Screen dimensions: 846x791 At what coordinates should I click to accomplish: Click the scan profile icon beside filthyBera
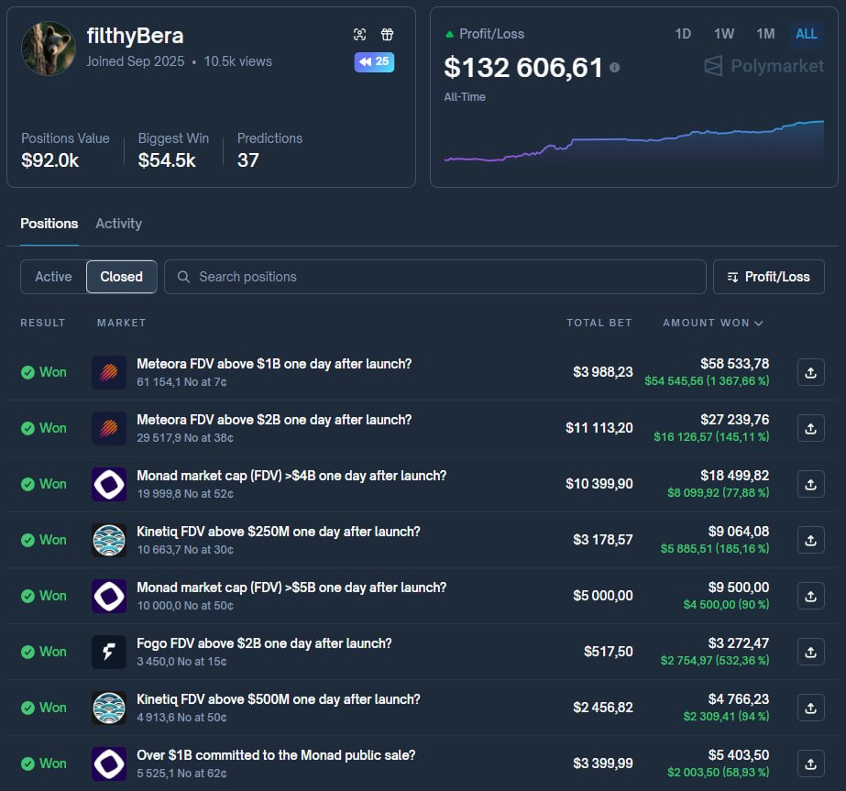pos(359,35)
